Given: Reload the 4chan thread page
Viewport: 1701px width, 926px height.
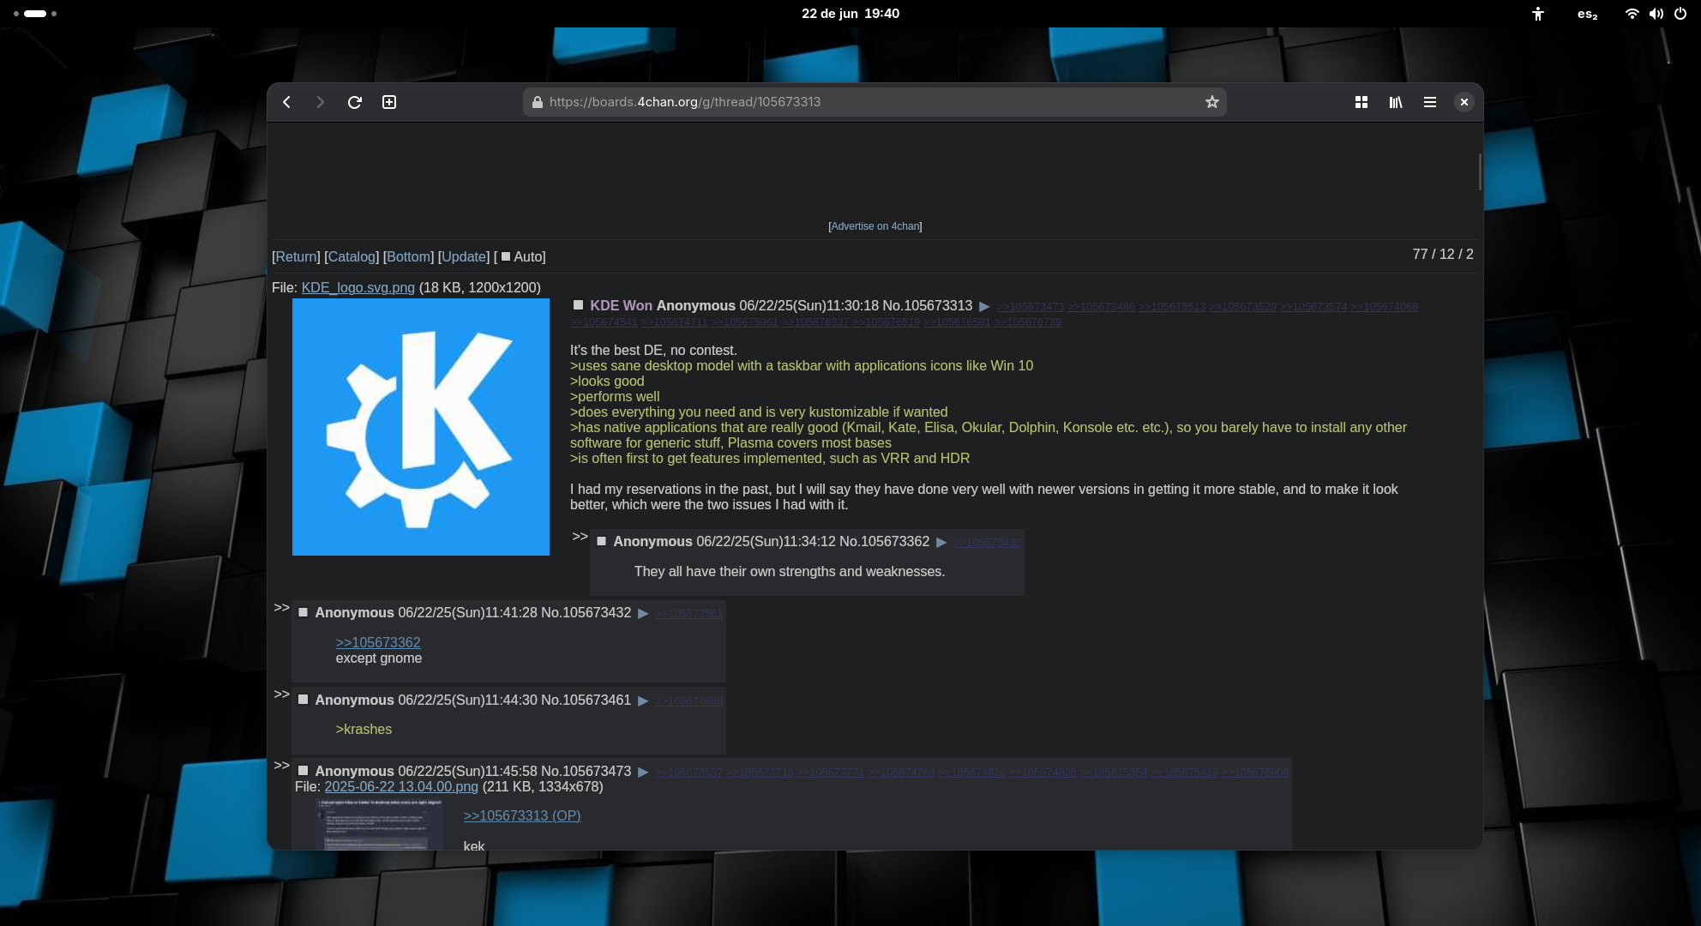Looking at the screenshot, I should 354,102.
